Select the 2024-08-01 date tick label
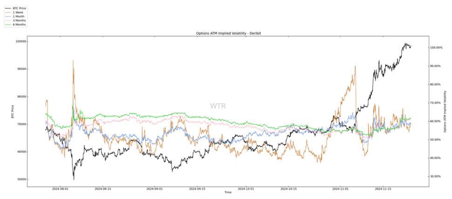 coord(60,189)
